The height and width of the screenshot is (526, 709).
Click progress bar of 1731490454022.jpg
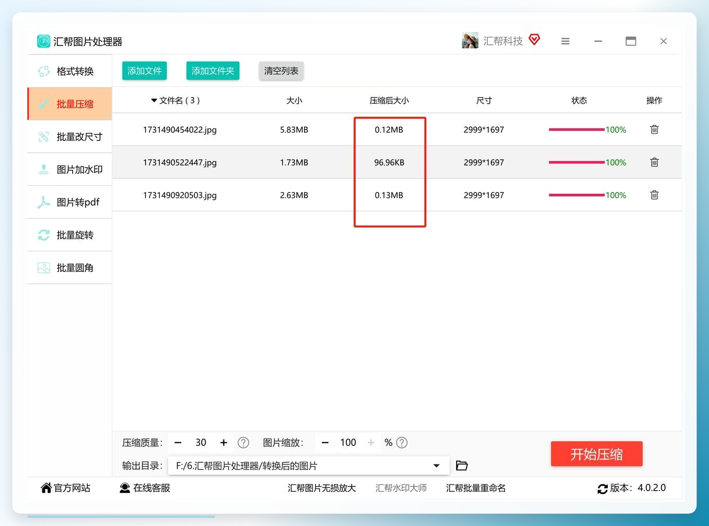point(576,130)
